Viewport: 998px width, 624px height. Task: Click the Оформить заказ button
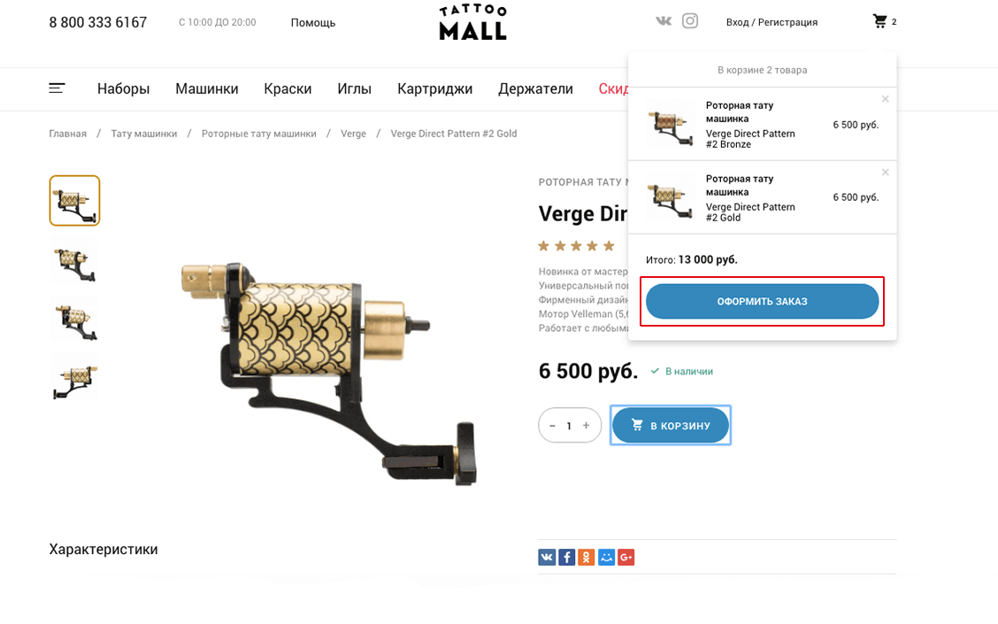pos(762,301)
